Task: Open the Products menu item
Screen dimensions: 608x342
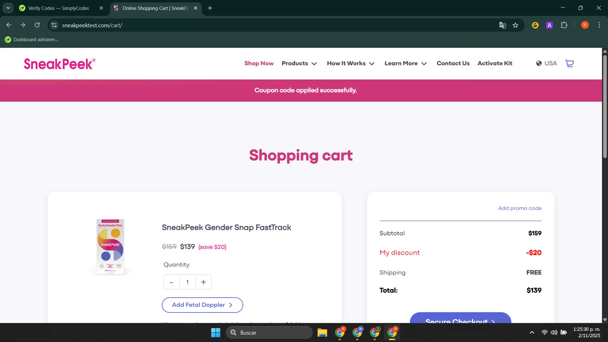Action: (295, 63)
